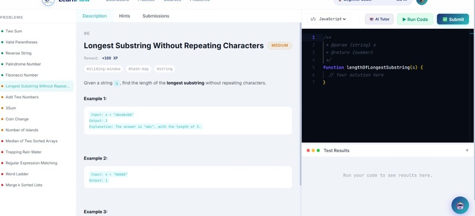The image size is (475, 216).
Task: Click the red dot in Test Results header
Action: tap(308, 150)
